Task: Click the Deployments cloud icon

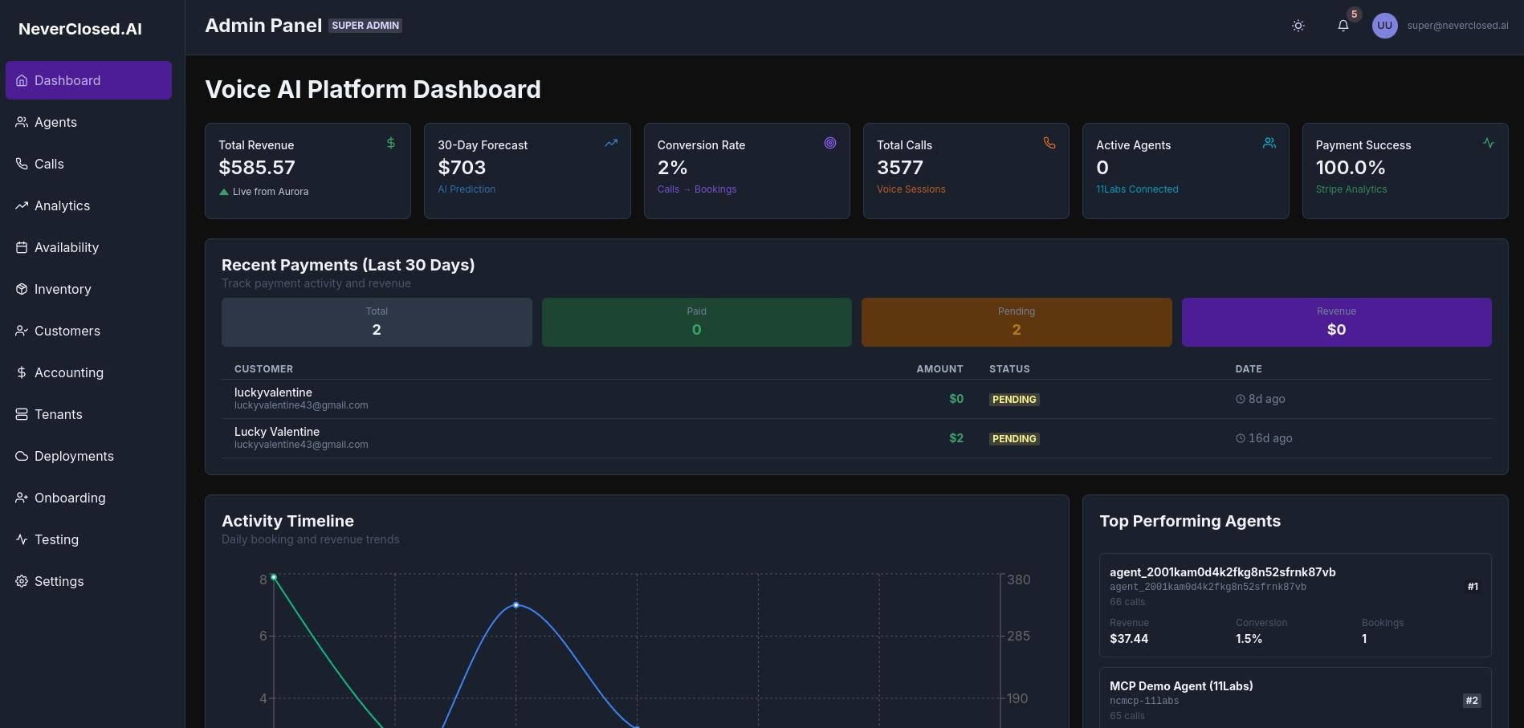Action: click(x=22, y=456)
